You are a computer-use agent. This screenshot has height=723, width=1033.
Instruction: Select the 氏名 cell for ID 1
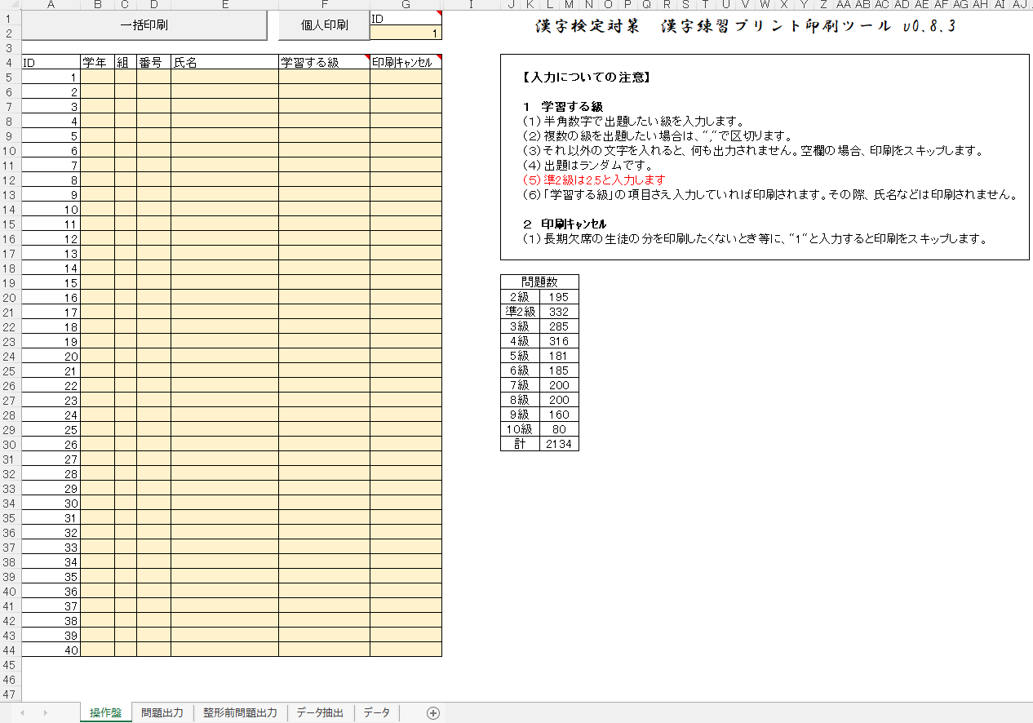224,78
